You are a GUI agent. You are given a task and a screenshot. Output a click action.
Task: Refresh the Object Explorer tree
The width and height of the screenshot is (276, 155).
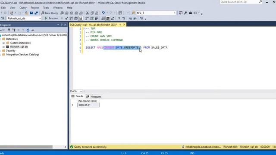[28, 30]
